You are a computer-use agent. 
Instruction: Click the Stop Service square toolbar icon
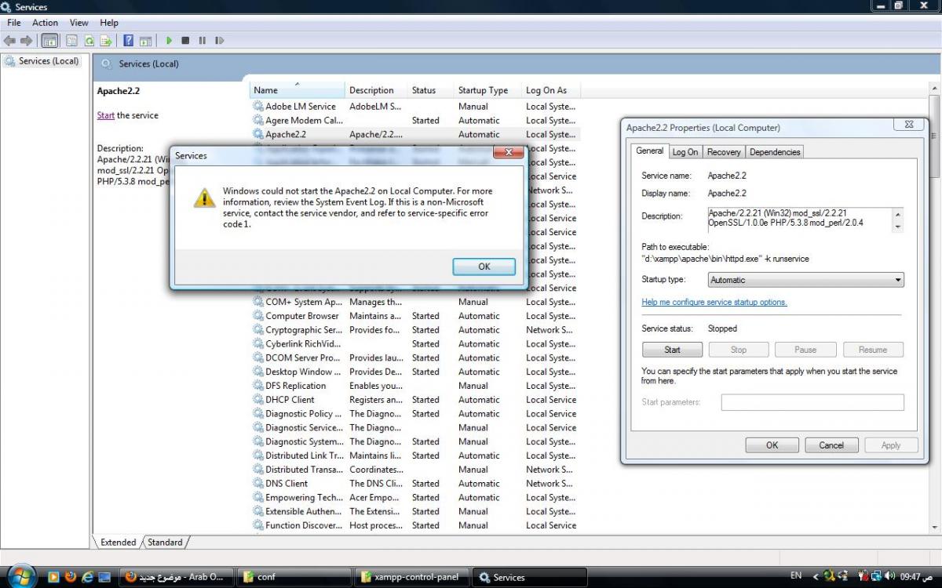185,41
